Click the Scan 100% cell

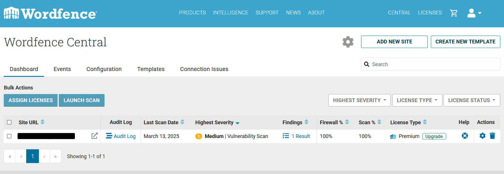point(365,136)
